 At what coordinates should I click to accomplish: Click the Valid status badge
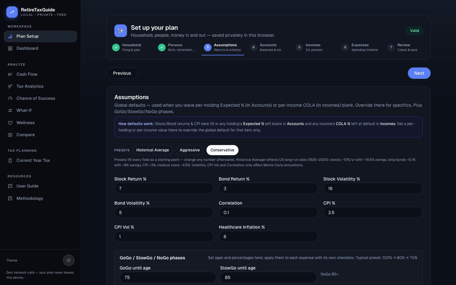click(415, 31)
